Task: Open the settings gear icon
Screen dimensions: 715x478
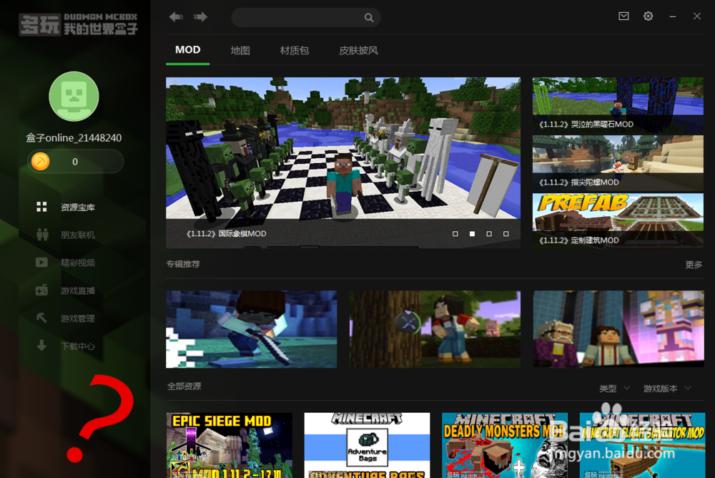Action: (648, 16)
